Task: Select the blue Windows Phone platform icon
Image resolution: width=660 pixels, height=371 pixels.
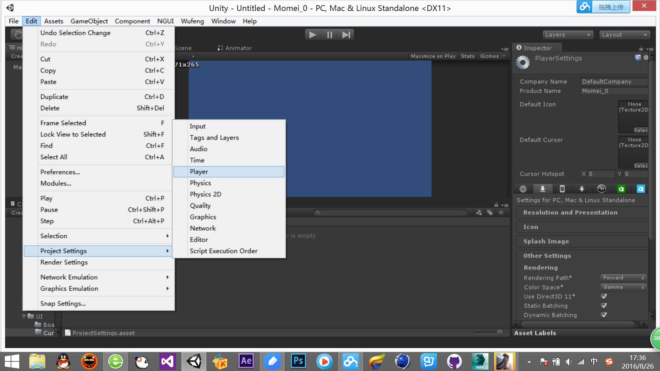Action: (x=641, y=189)
